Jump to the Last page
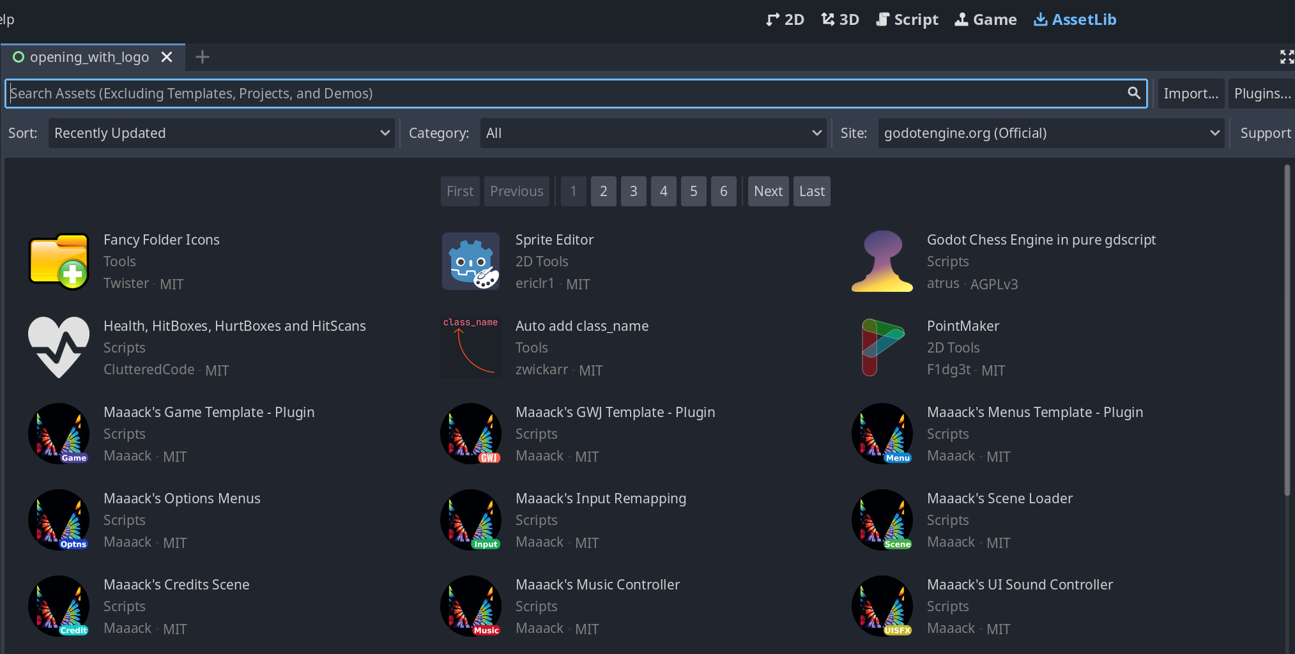Viewport: 1295px width, 654px height. coord(811,192)
